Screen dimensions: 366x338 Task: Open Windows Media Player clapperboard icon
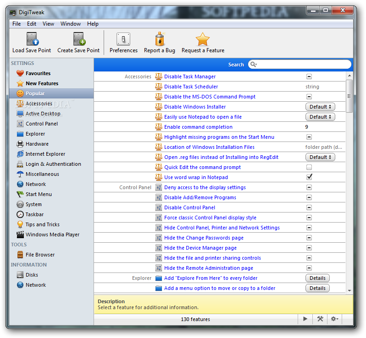coord(20,234)
